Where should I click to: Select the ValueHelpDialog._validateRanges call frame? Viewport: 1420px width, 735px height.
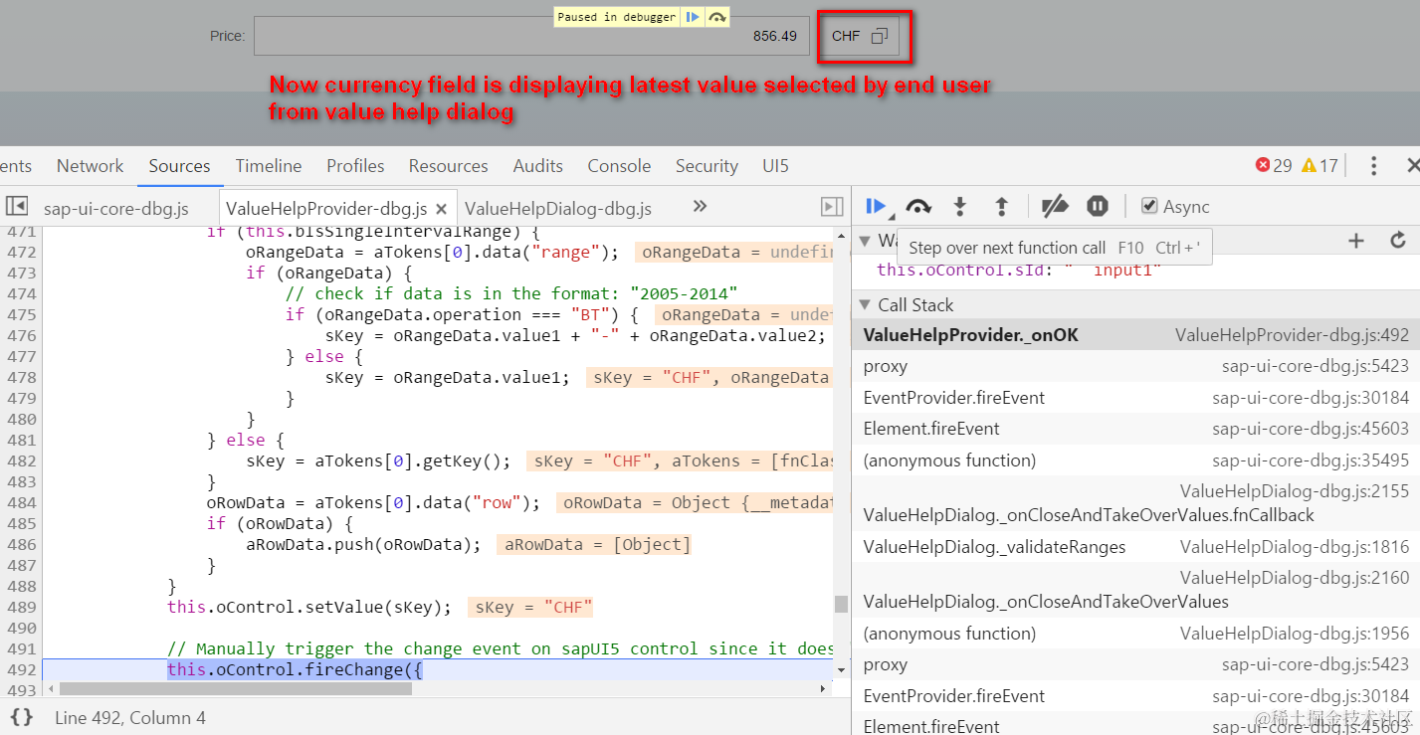click(x=1135, y=546)
